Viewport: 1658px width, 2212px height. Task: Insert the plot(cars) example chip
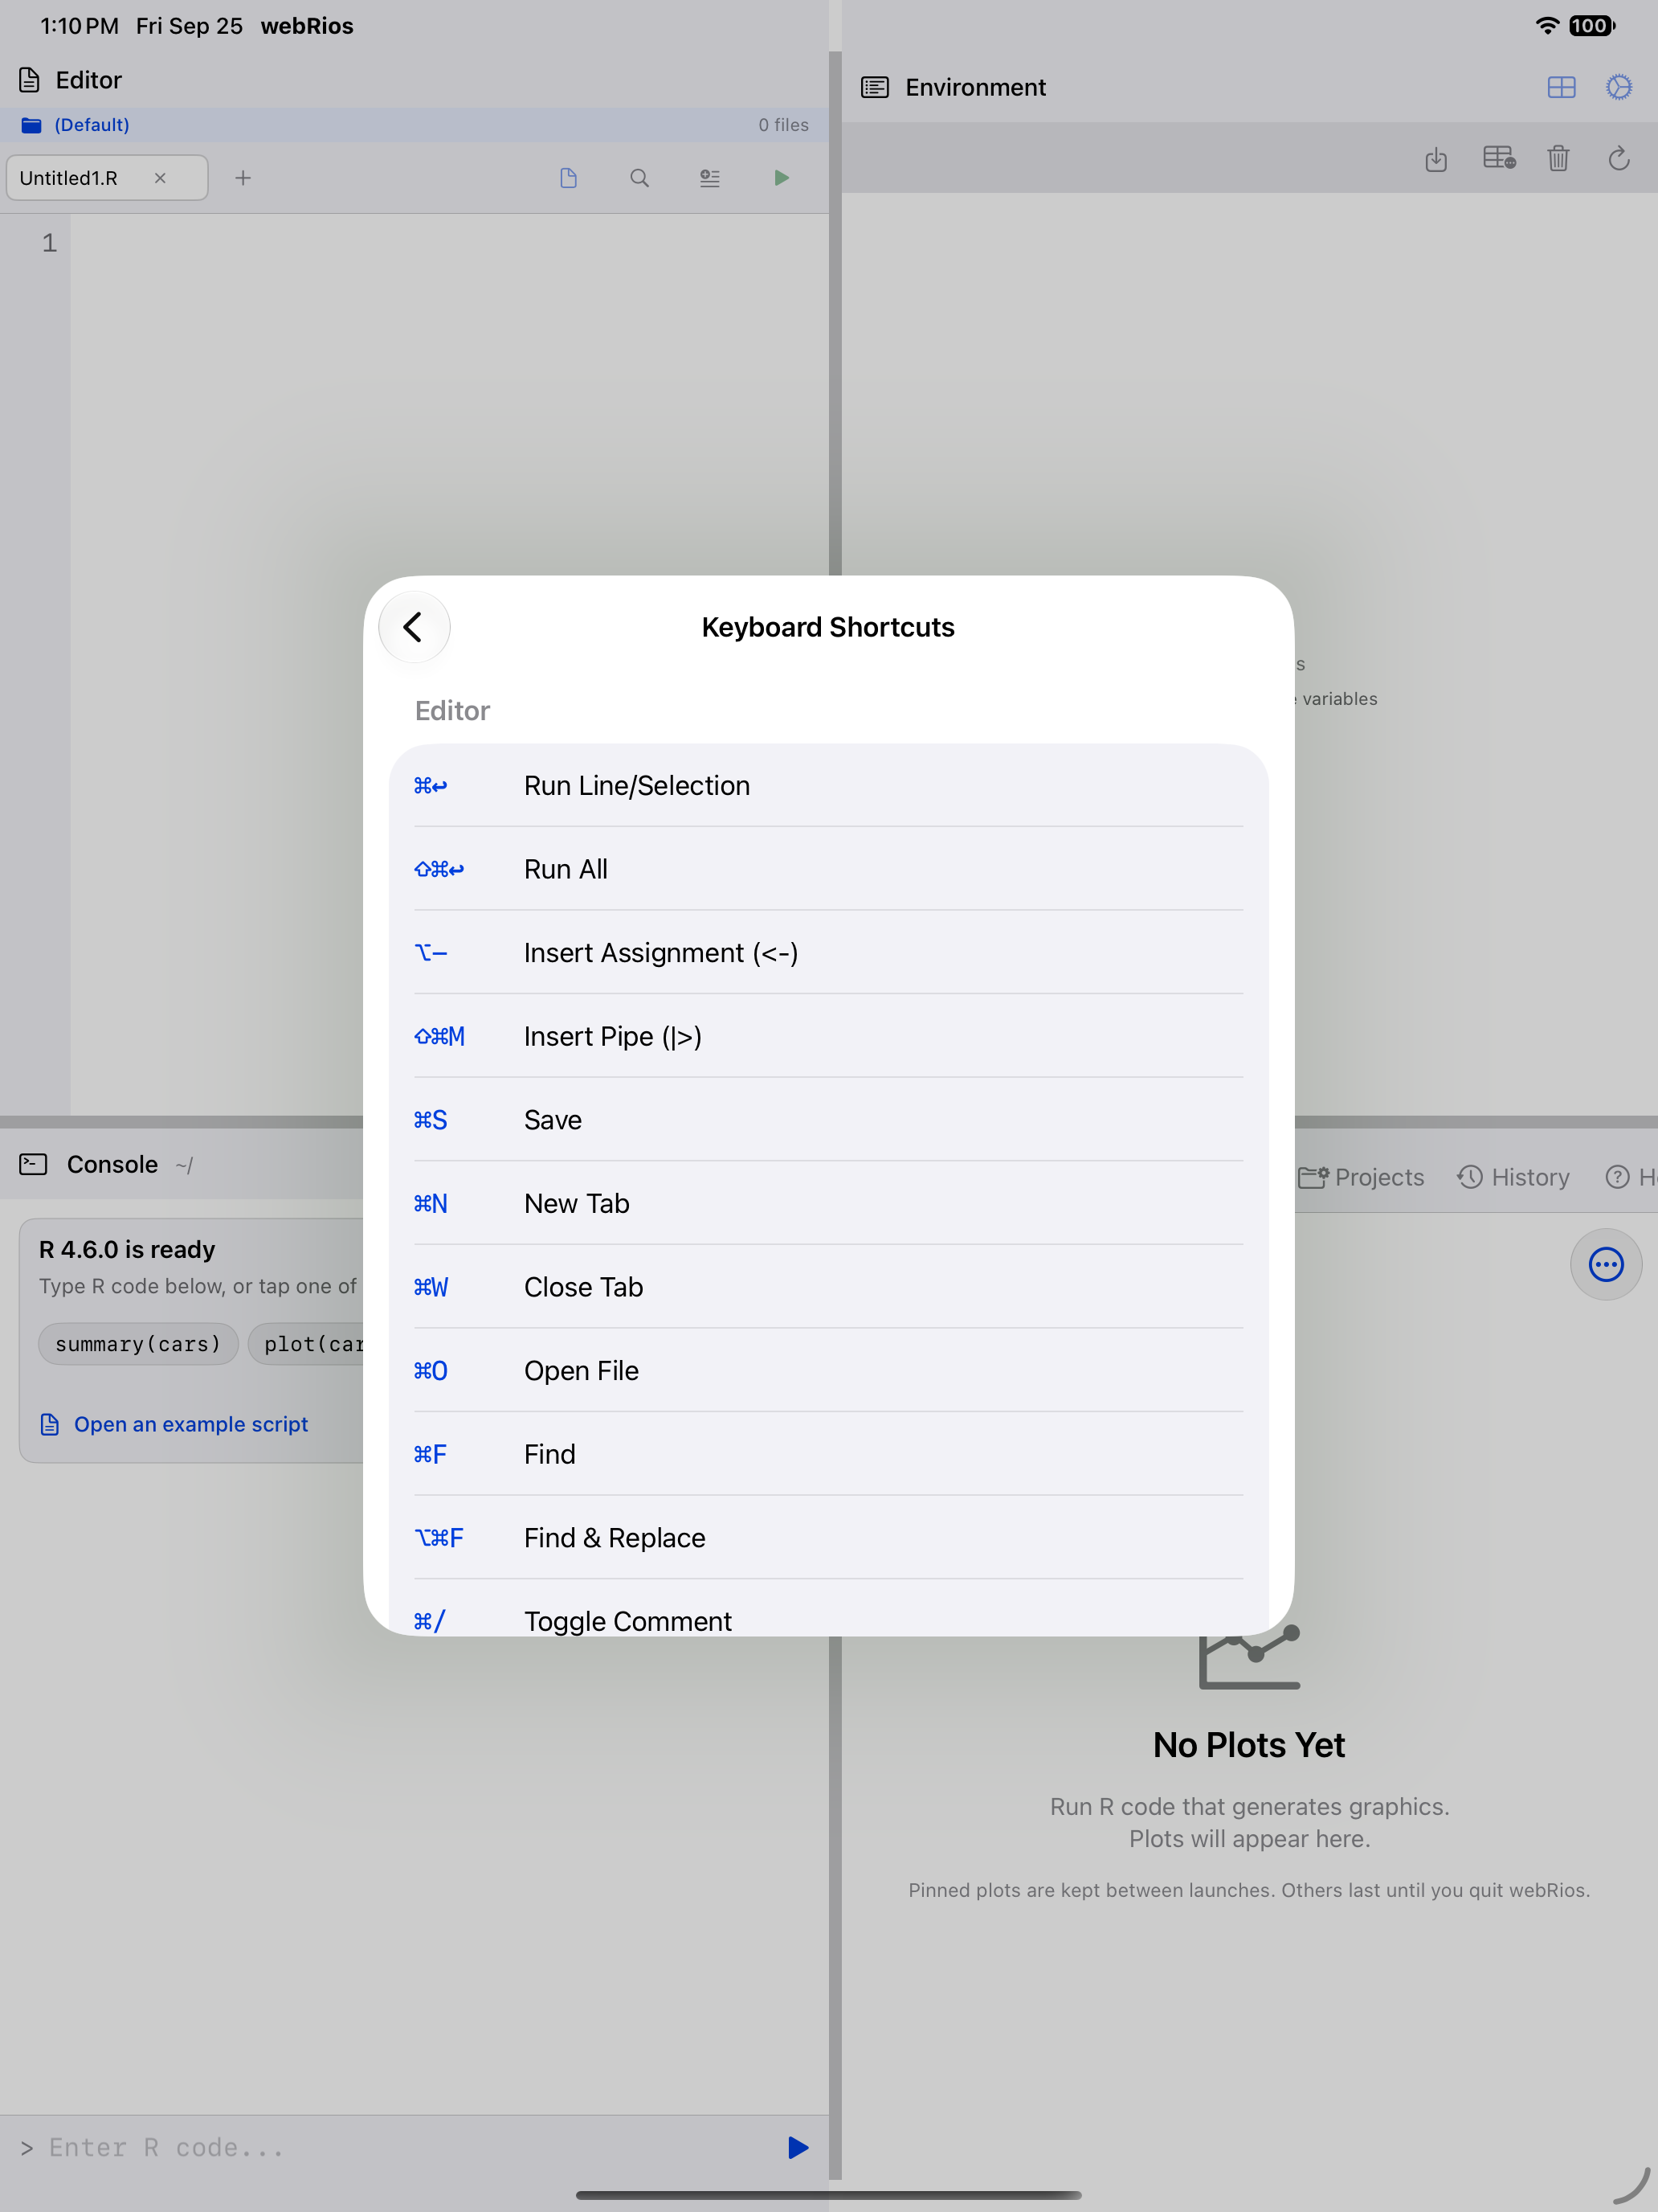pyautogui.click(x=307, y=1344)
